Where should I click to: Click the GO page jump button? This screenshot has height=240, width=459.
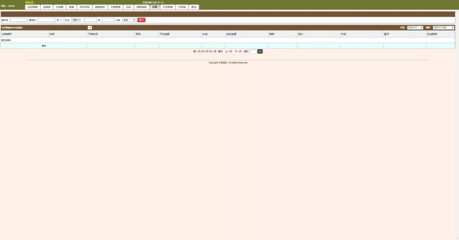[260, 51]
